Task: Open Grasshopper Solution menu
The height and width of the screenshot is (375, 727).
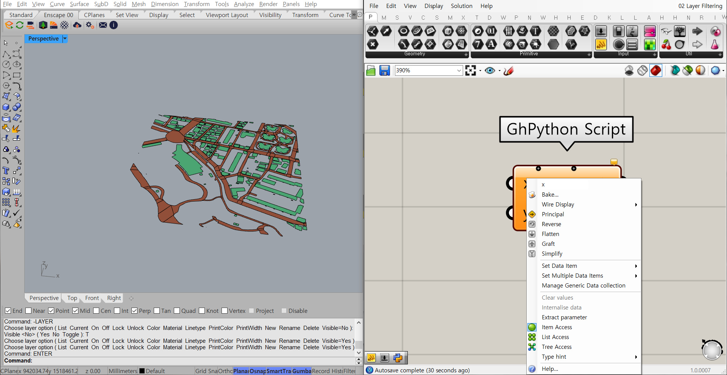Action: 462,6
